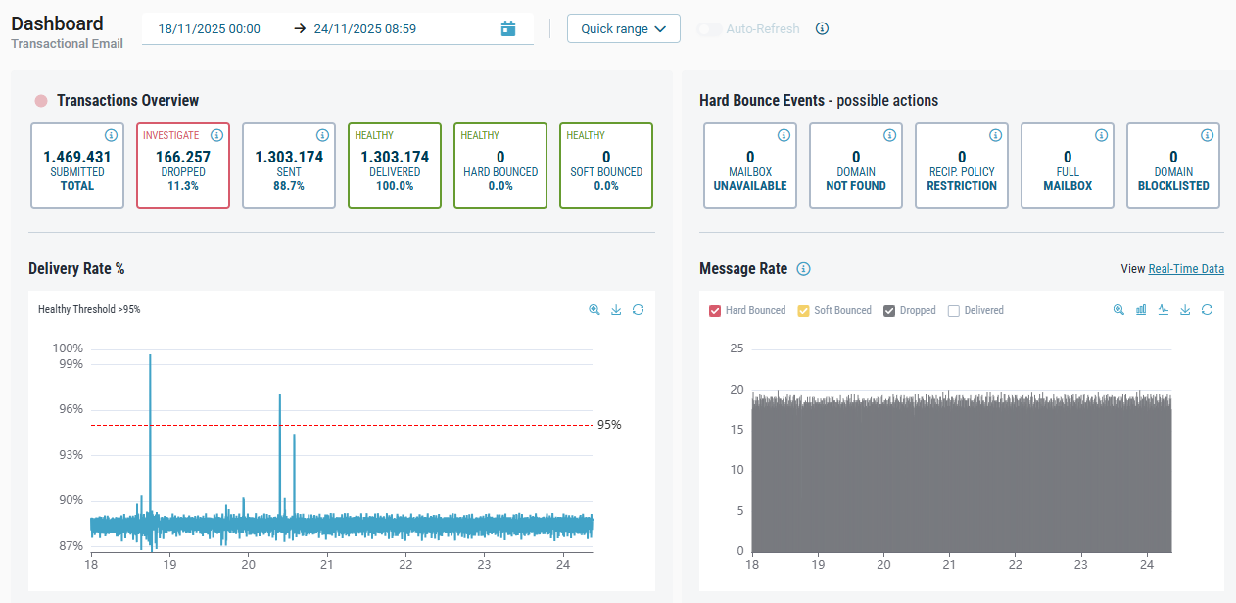Refresh the Delivery Rate chart
The height and width of the screenshot is (603, 1236).
[638, 310]
